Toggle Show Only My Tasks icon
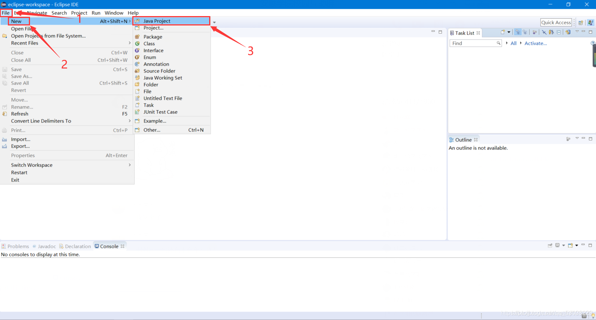Image resolution: width=596 pixels, height=320 pixels. (551, 32)
